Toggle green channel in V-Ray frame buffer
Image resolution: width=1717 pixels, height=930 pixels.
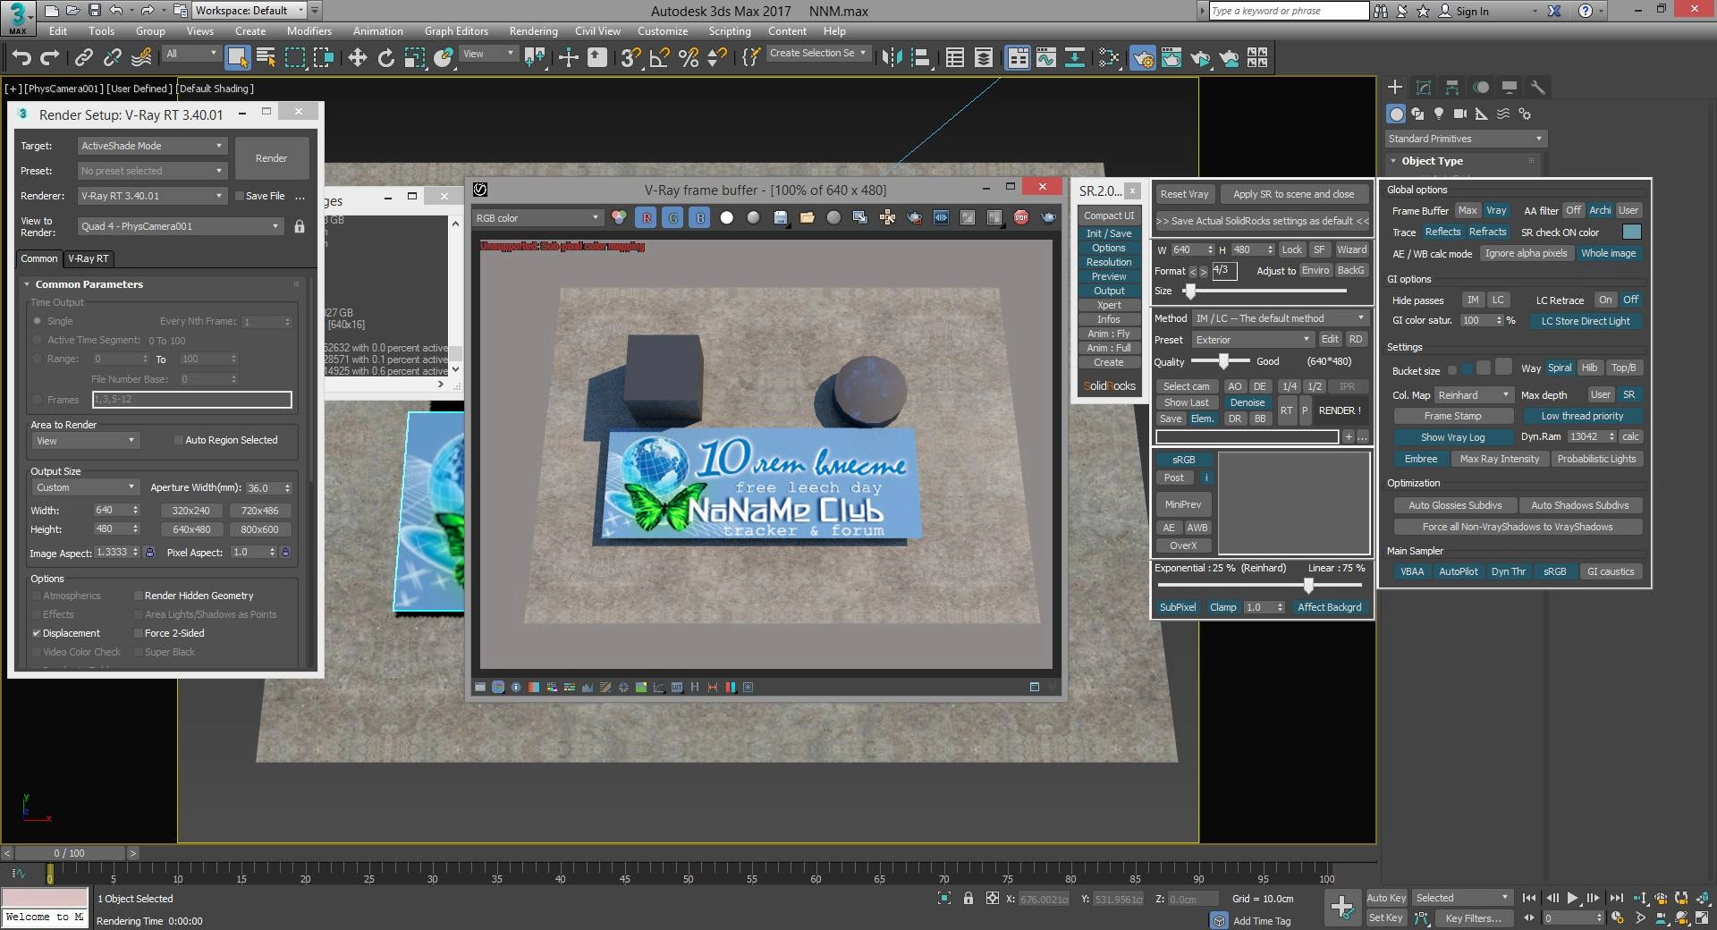click(673, 217)
